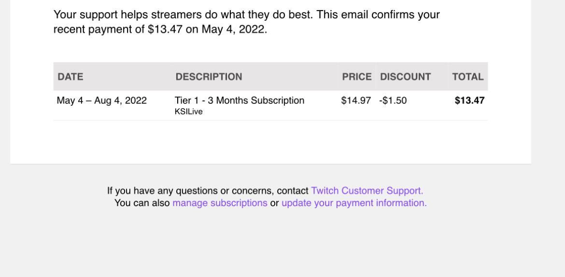Click the questions or concerns footer text
Viewport: 565px width, 277px height.
[208, 191]
